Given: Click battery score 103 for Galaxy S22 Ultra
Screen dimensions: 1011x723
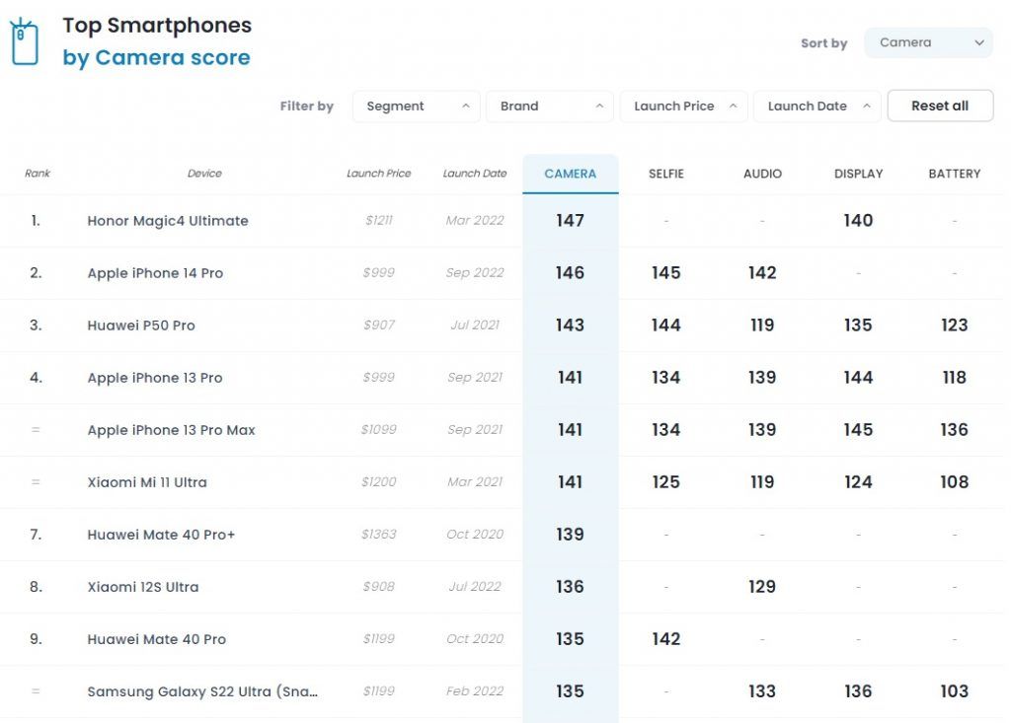Looking at the screenshot, I should click(x=955, y=691).
